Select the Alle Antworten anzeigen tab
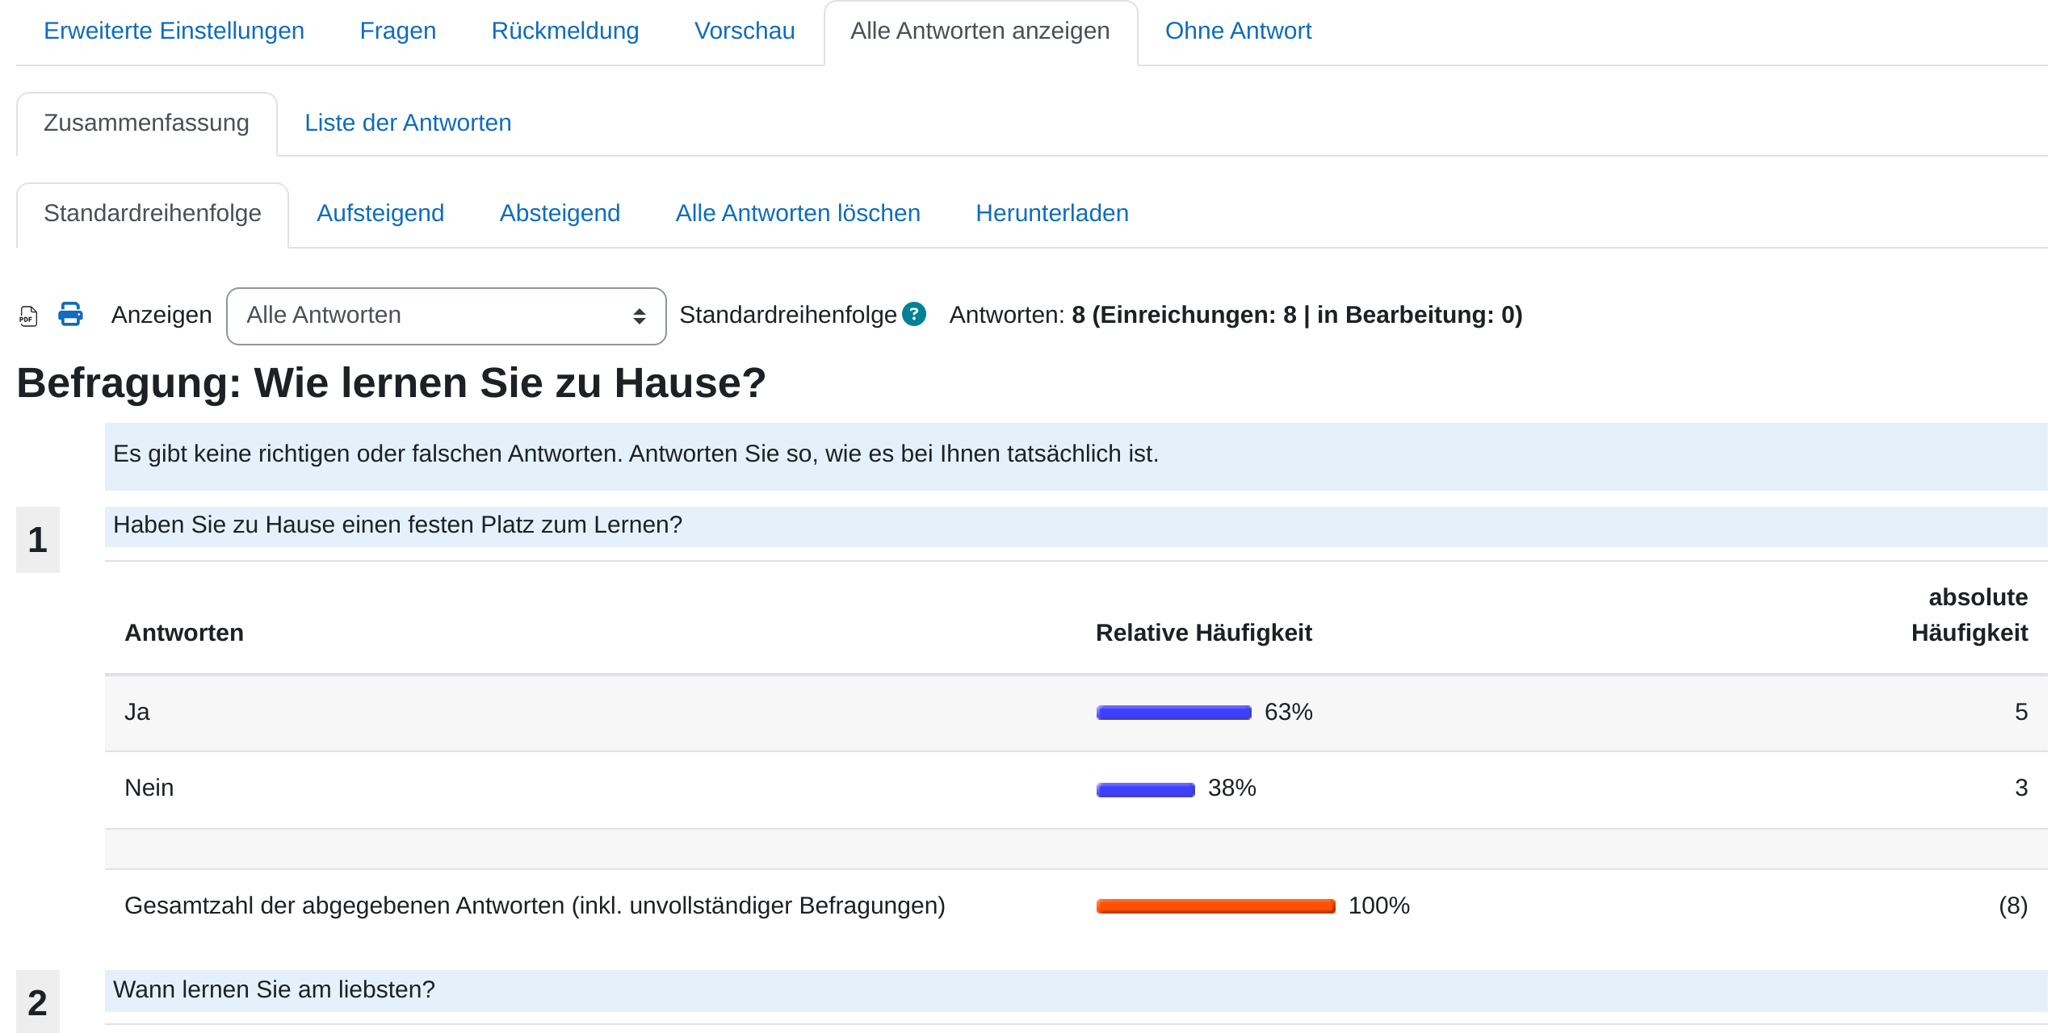The width and height of the screenshot is (2064, 1033). [x=980, y=31]
